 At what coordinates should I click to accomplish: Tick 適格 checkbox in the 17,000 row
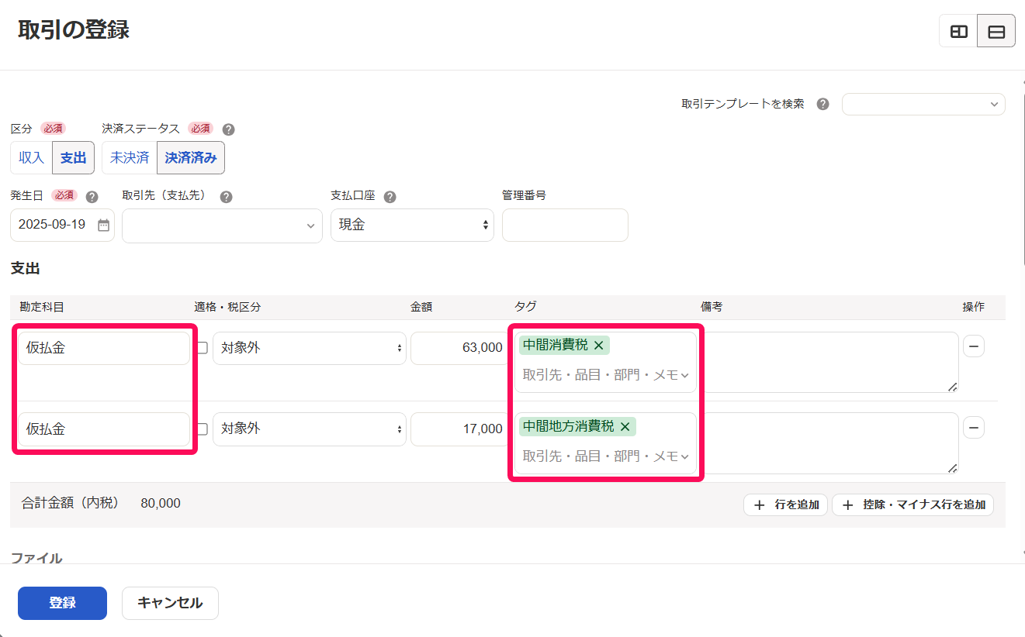coord(203,429)
